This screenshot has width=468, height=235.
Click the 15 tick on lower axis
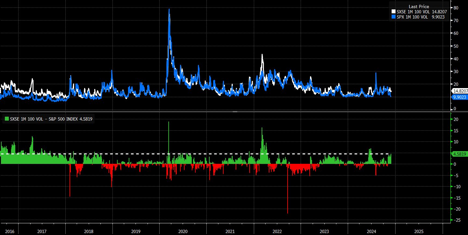pyautogui.click(x=456, y=131)
